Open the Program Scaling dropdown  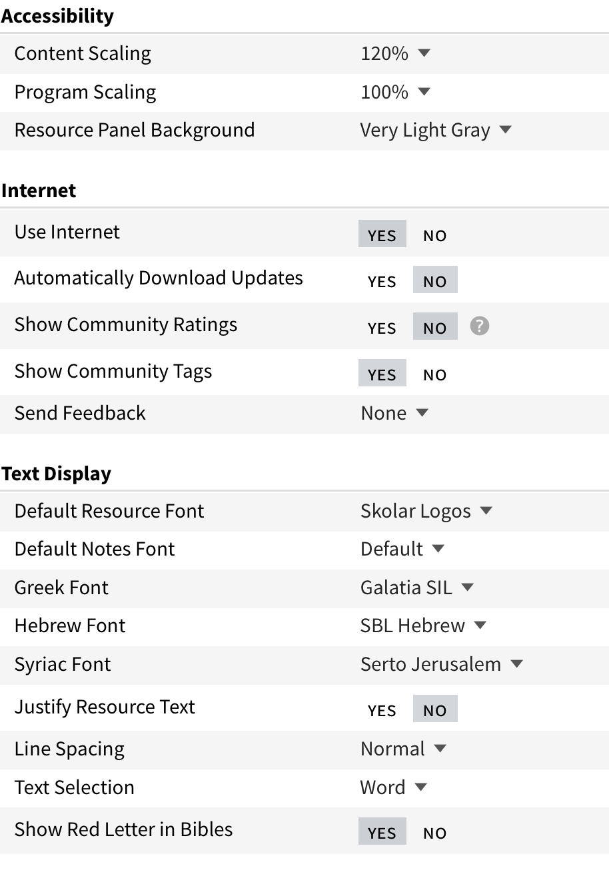(395, 92)
